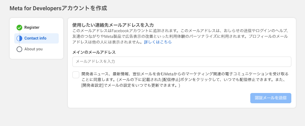305x126 pixels.
Task: Click the checkbox label text starting 開発者ニュース
Action: (185, 80)
